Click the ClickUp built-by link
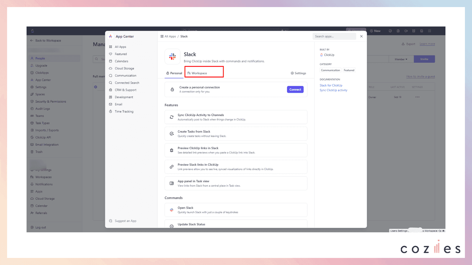Image resolution: width=472 pixels, height=265 pixels. 327,55
